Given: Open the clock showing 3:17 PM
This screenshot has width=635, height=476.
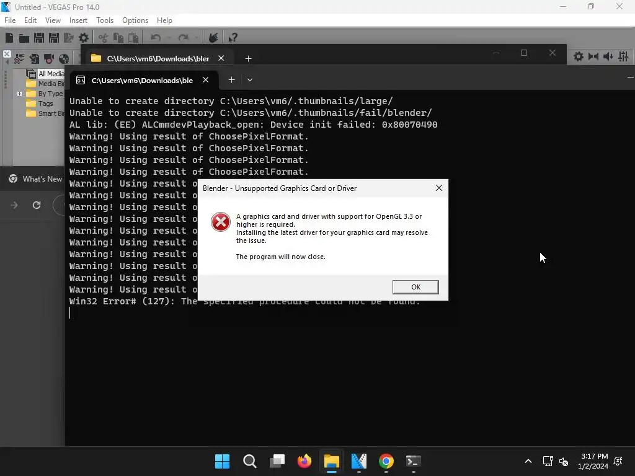Looking at the screenshot, I should (593, 461).
